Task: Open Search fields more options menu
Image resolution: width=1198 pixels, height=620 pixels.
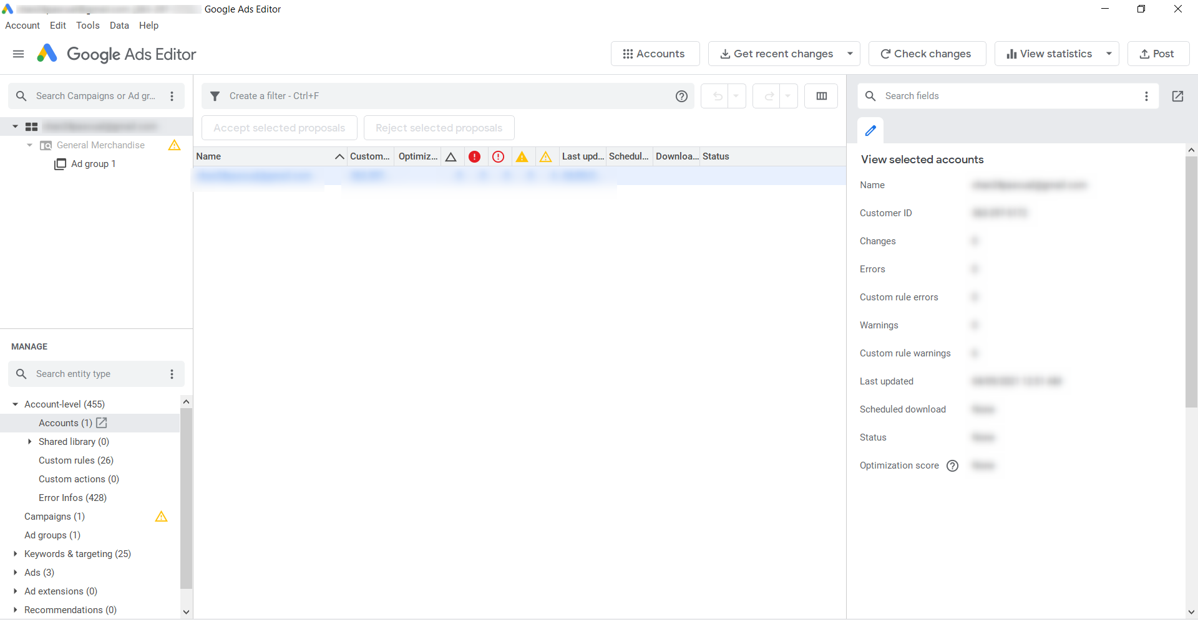Action: tap(1146, 96)
